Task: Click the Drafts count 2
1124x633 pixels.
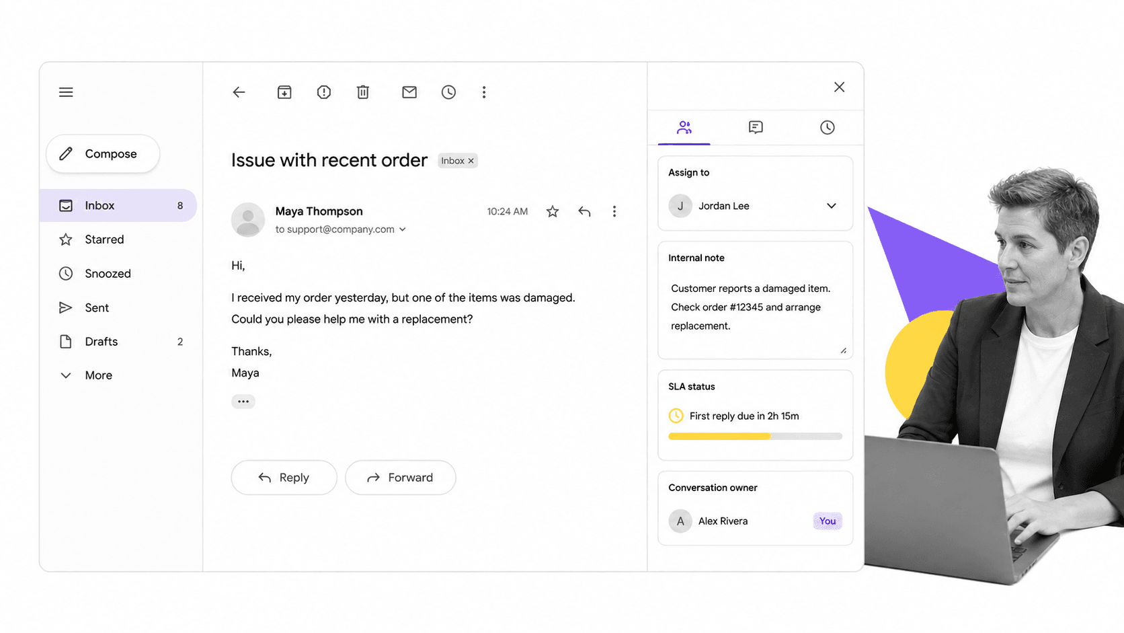Action: (180, 342)
